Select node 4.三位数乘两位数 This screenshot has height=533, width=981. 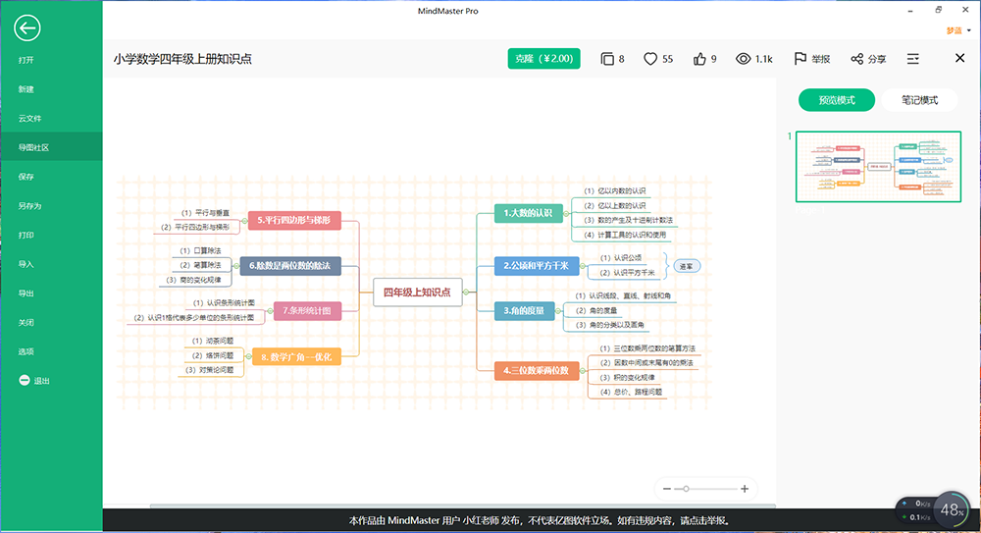click(x=537, y=371)
